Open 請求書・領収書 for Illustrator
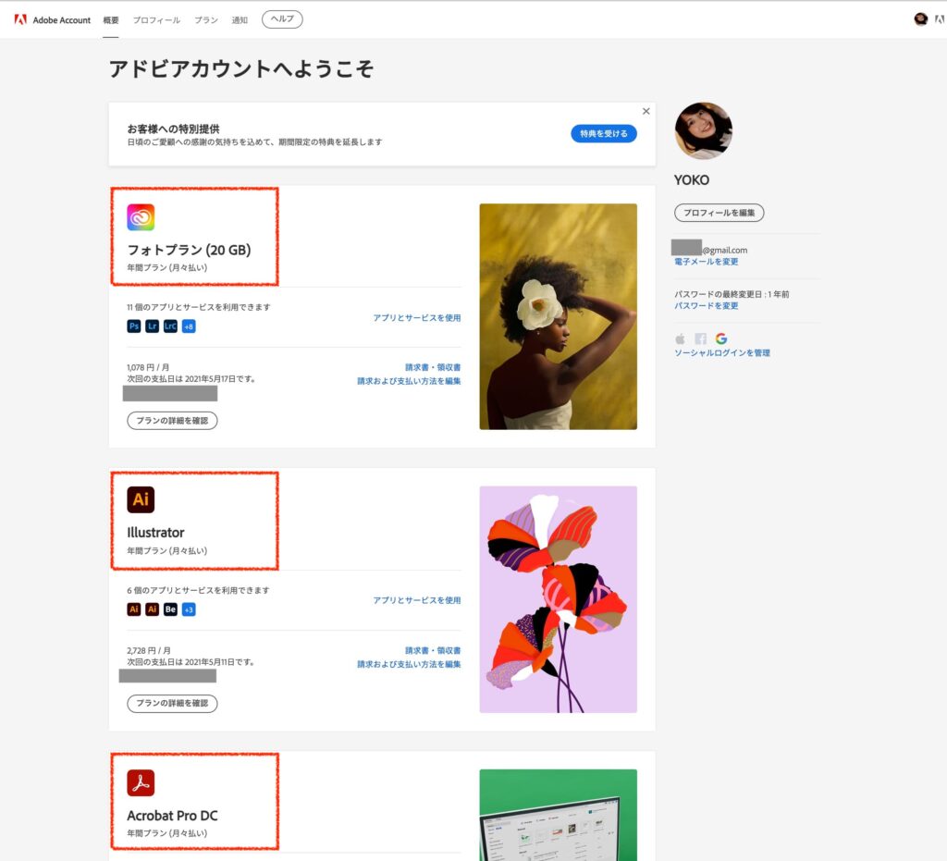This screenshot has width=947, height=861. (433, 650)
